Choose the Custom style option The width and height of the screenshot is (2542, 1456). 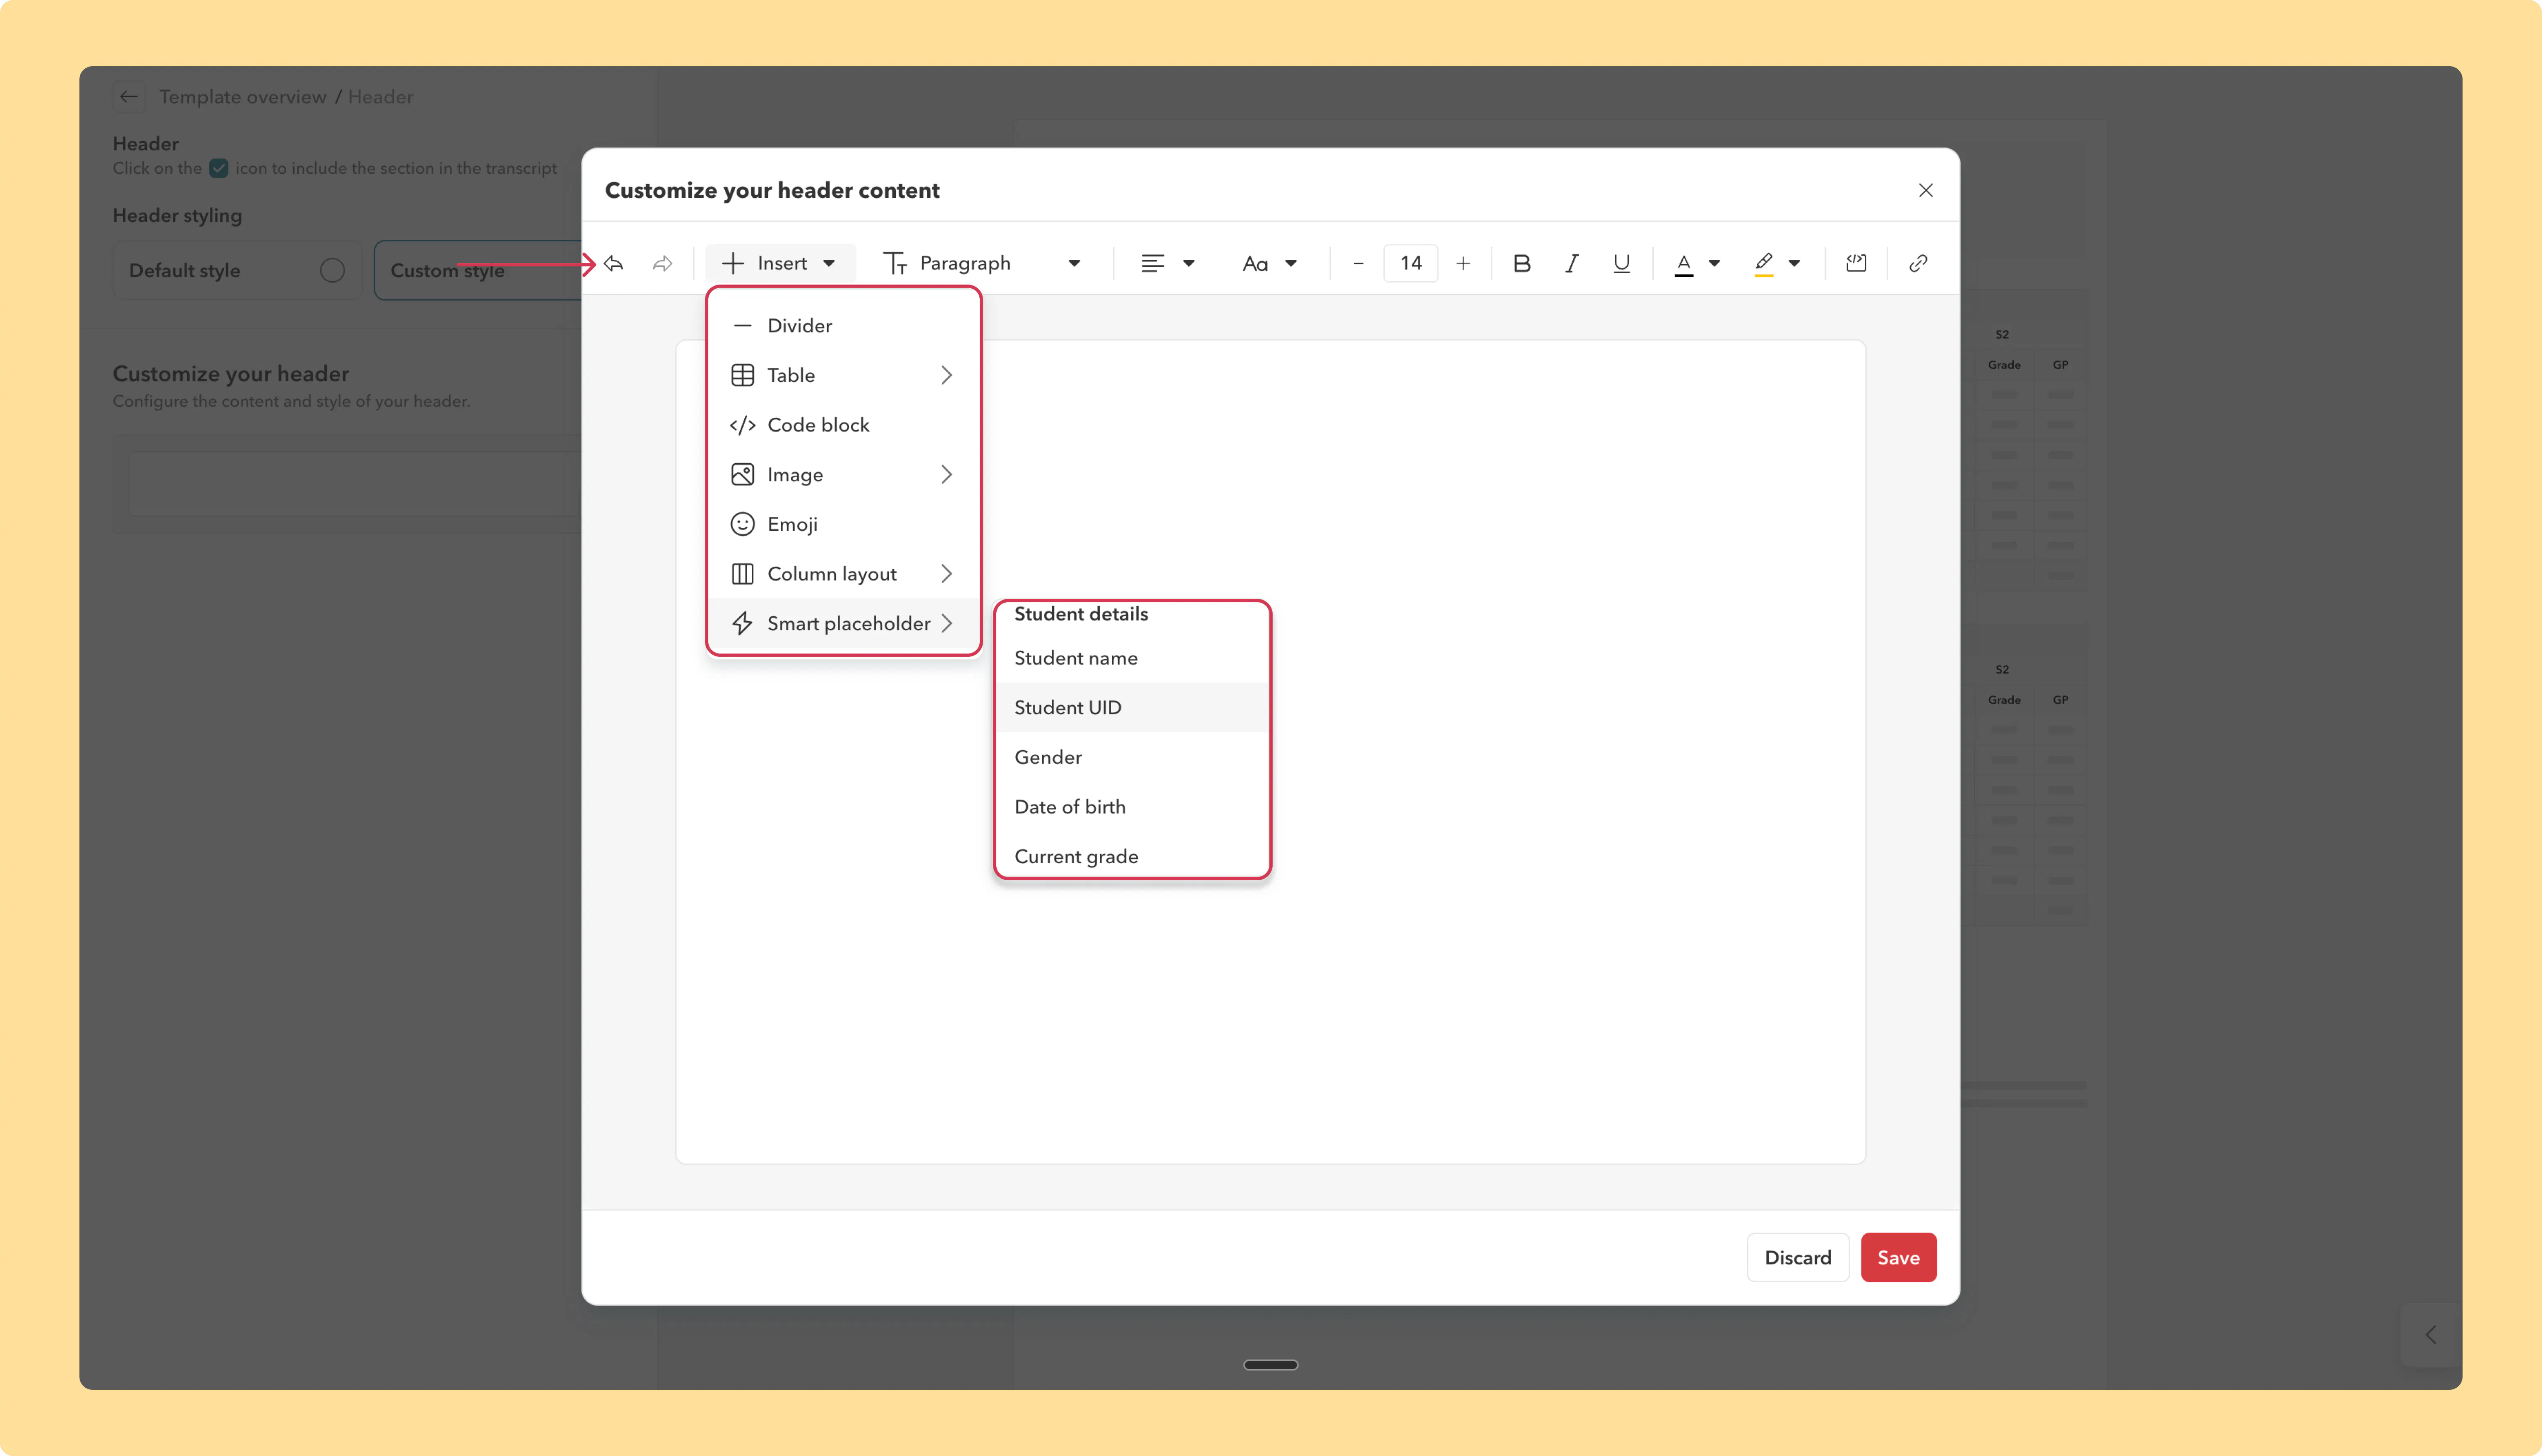click(478, 270)
